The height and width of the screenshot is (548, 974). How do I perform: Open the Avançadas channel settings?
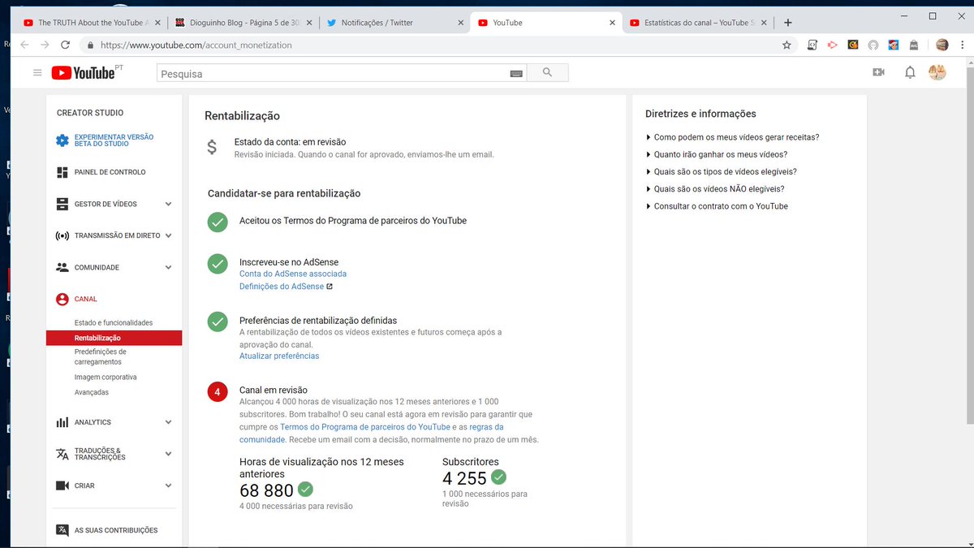(x=92, y=392)
